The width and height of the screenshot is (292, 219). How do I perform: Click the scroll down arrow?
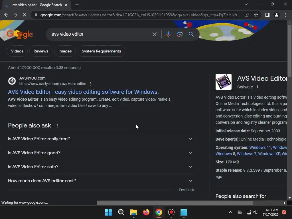[x=290, y=198]
